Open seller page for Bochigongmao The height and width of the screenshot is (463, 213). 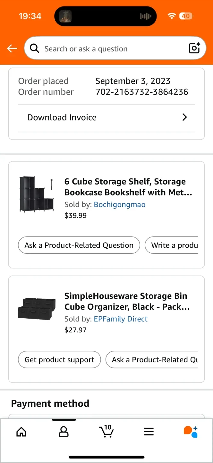coord(120,204)
